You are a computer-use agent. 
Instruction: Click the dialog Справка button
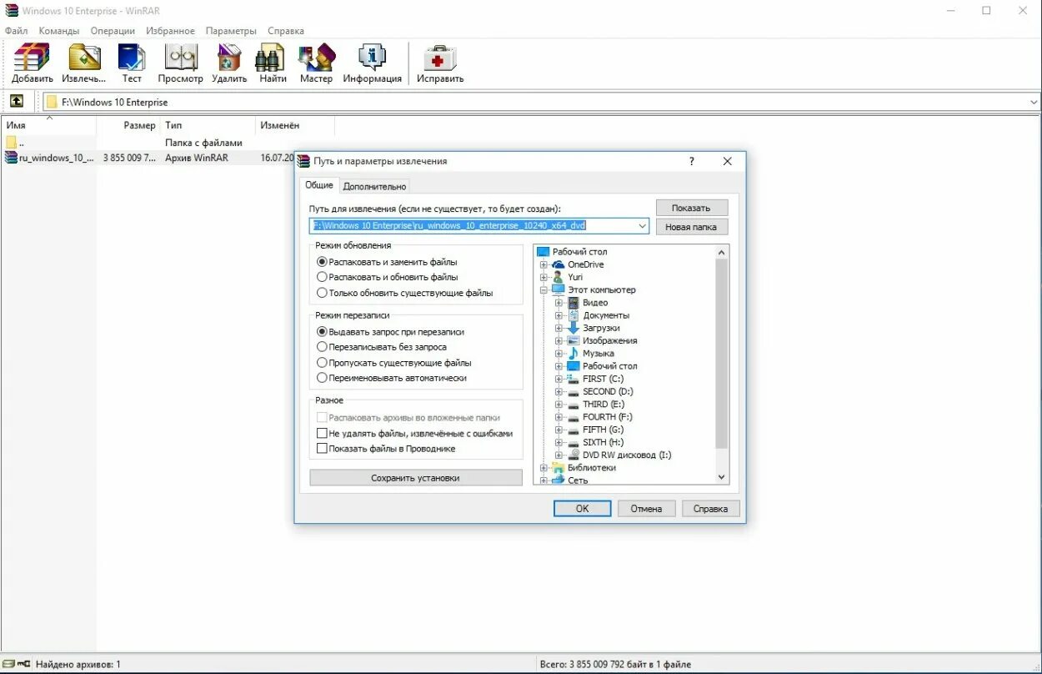click(710, 508)
